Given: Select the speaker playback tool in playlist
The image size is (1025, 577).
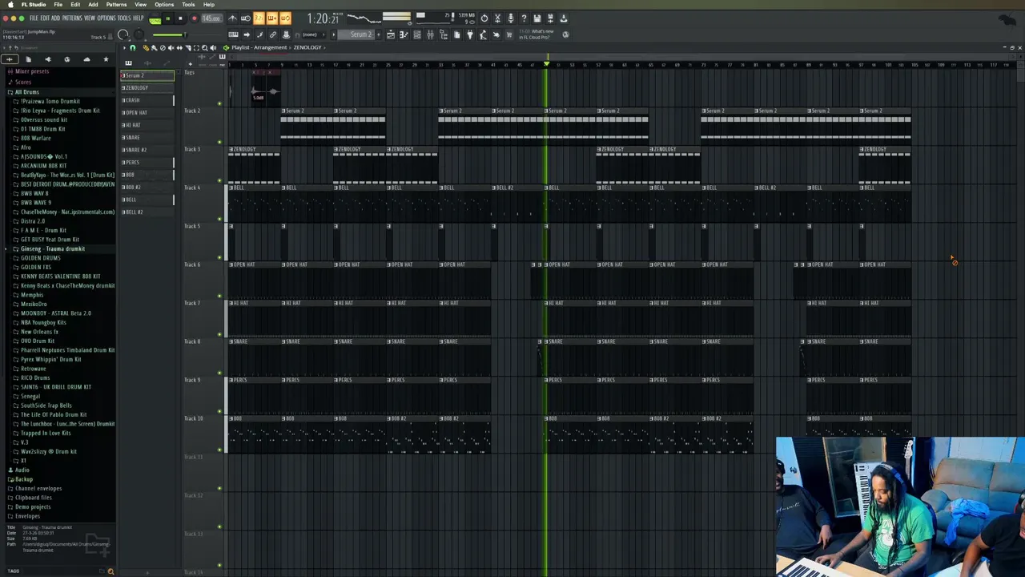Looking at the screenshot, I should pyautogui.click(x=213, y=47).
